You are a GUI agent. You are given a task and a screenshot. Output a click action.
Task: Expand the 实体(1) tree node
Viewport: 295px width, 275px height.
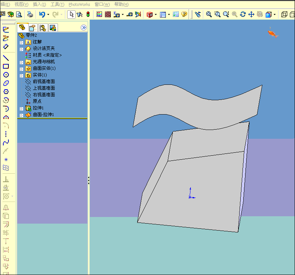[x=21, y=76]
